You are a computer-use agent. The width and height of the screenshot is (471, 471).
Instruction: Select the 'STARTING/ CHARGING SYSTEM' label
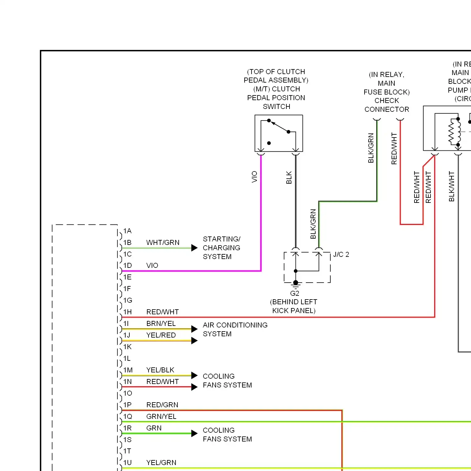(x=221, y=248)
